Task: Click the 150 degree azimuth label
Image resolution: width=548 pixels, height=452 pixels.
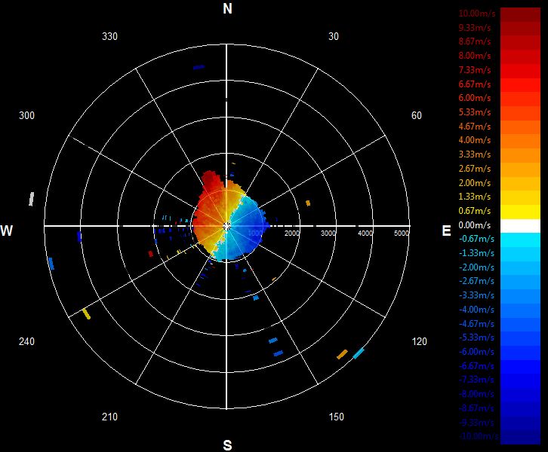Action: (336, 417)
